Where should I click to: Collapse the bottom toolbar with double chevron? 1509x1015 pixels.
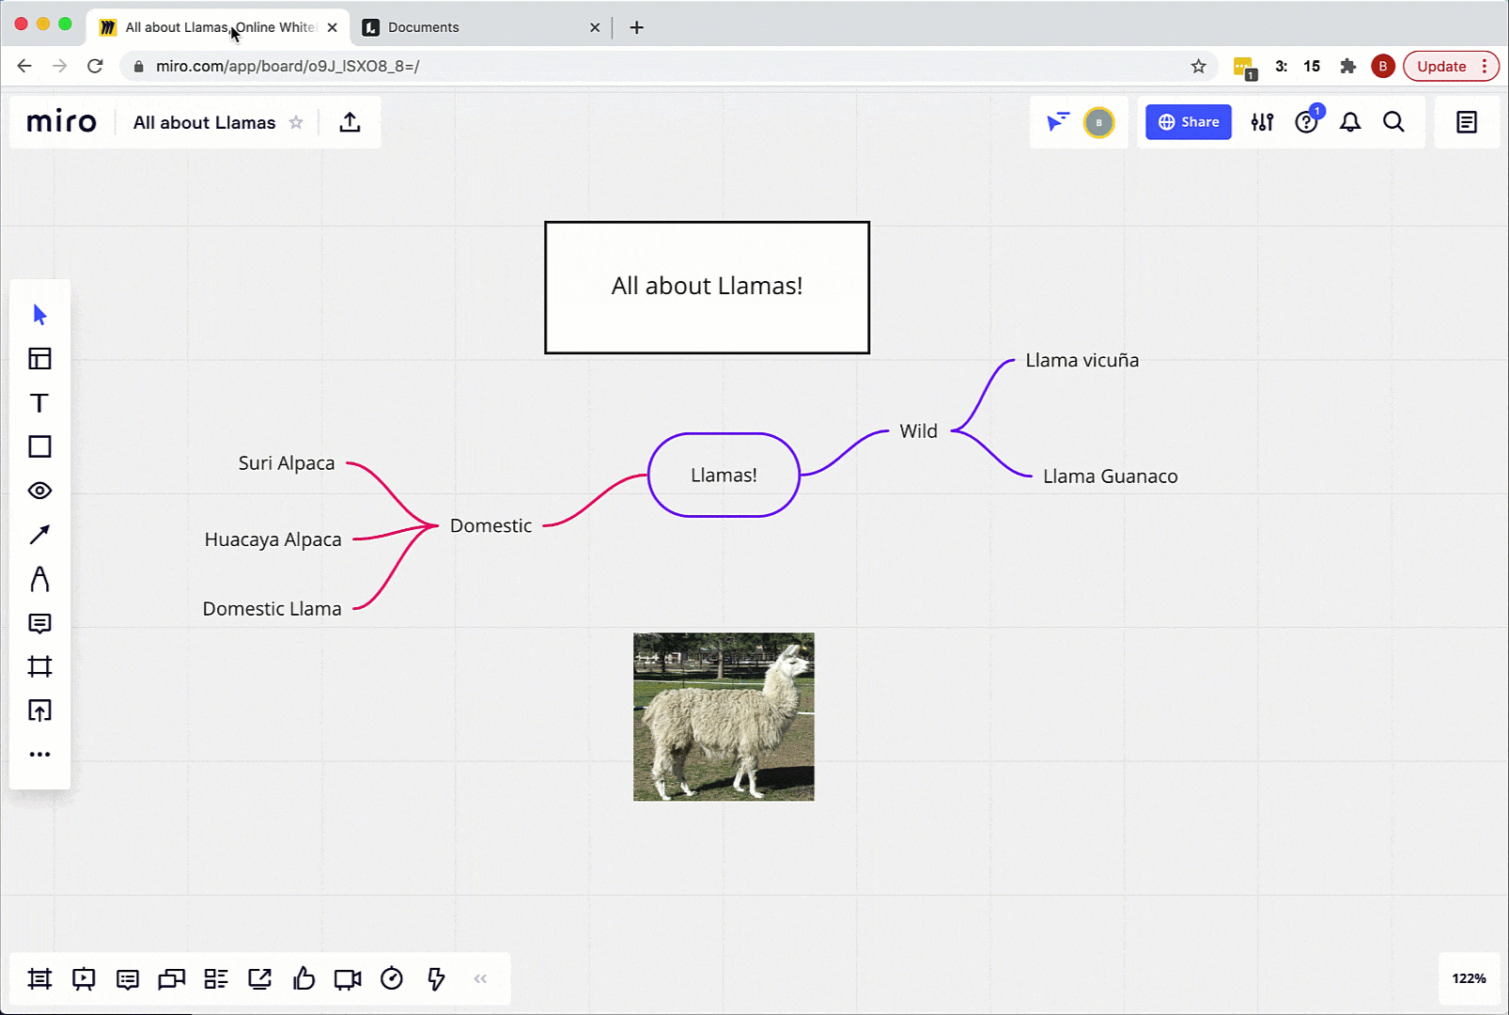point(480,979)
